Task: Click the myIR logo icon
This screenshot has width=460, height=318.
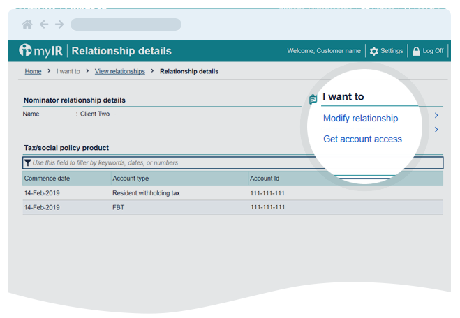Action: point(26,51)
